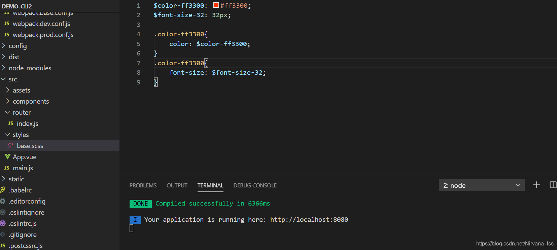Click the JS icon next to router index.js

point(11,123)
